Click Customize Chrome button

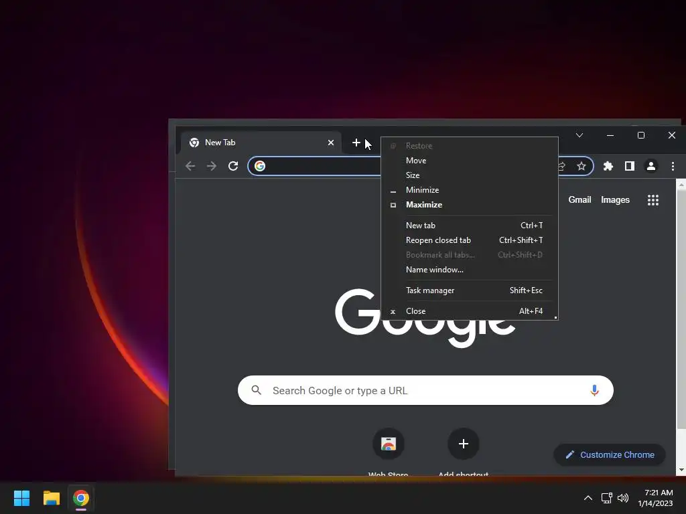click(610, 454)
